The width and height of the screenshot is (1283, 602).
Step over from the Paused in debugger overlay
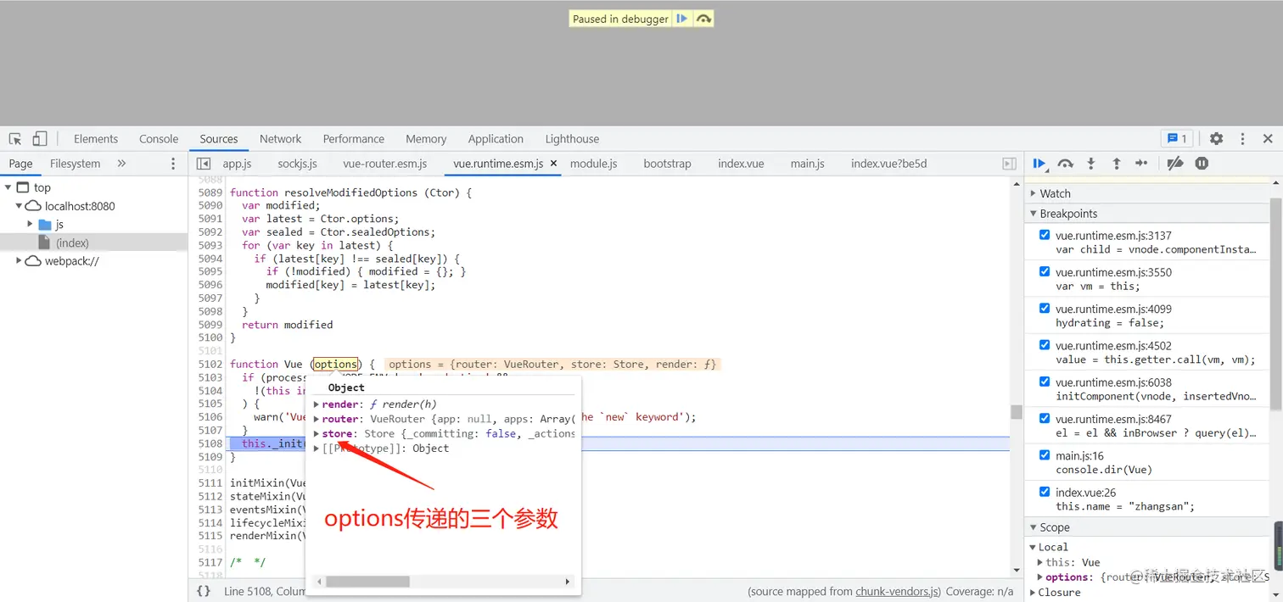(703, 19)
